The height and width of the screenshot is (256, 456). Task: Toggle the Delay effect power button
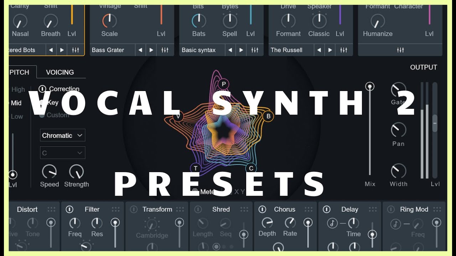326,209
